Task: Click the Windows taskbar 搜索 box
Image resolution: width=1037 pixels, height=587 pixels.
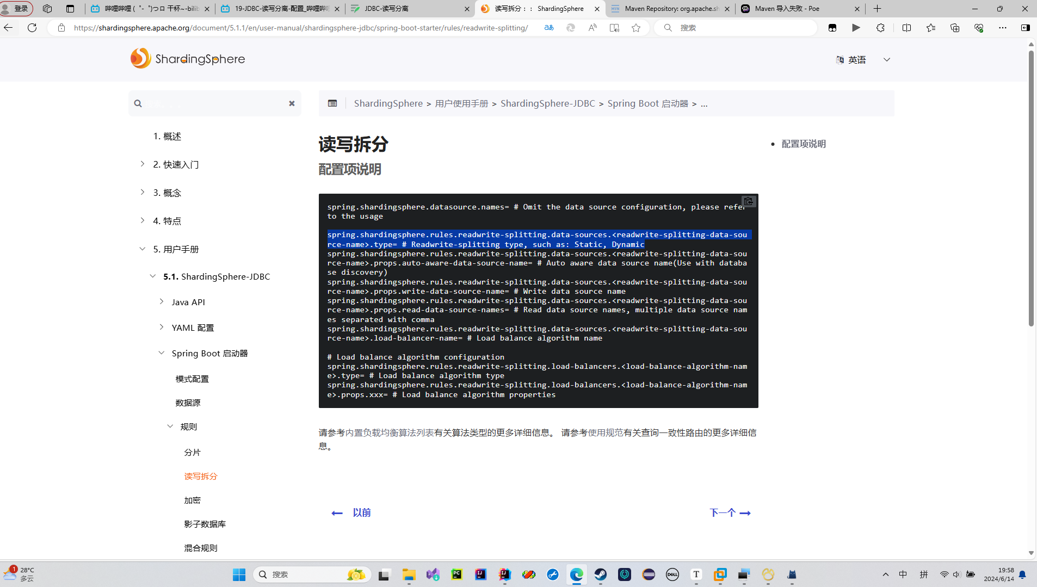Action: 312,574
